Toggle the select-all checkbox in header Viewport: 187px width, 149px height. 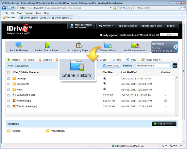point(8,72)
